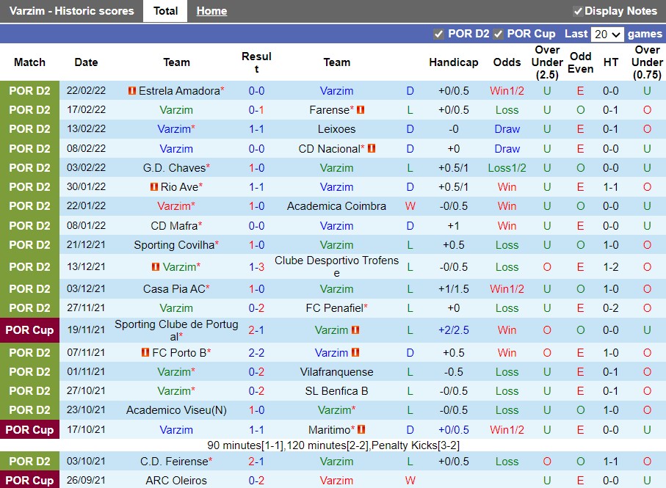This screenshot has width=666, height=488.
Task: Open the Sporting Covilha team link
Action: tap(174, 245)
